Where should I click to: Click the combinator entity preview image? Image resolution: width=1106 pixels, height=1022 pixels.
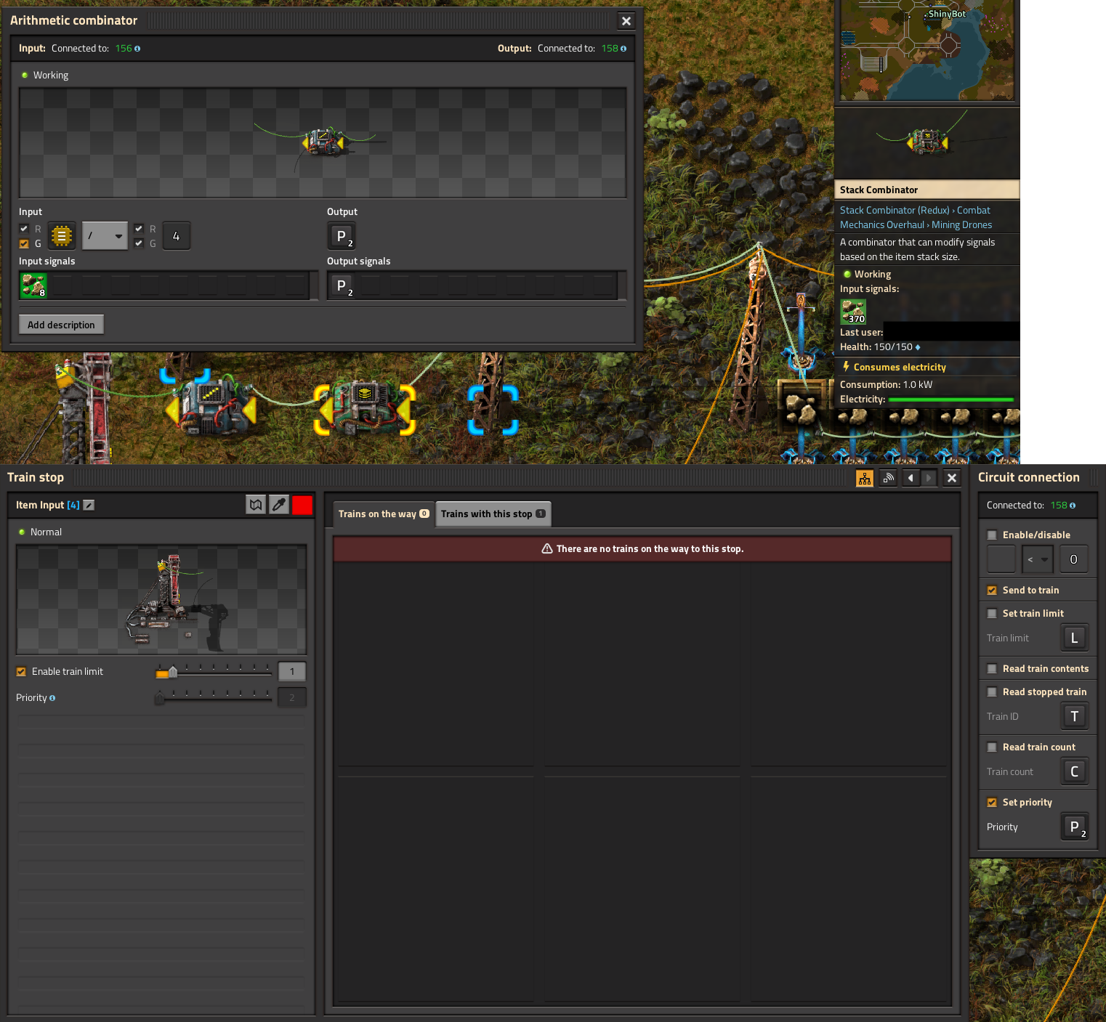pyautogui.click(x=323, y=143)
